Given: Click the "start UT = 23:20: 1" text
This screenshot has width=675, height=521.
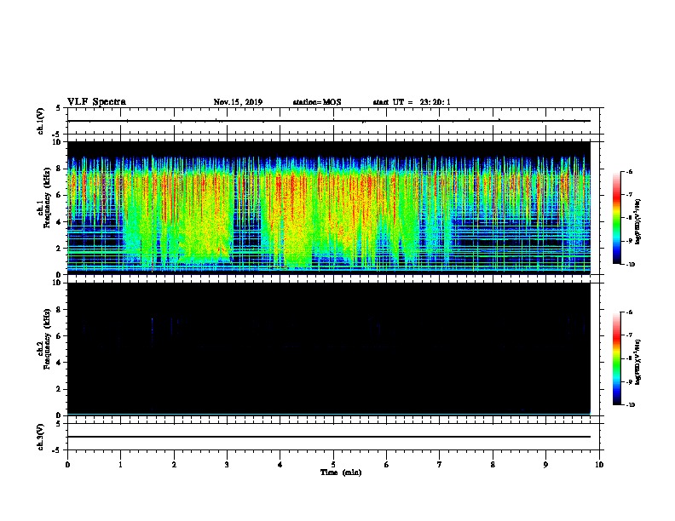Looking at the screenshot, I should click(412, 102).
